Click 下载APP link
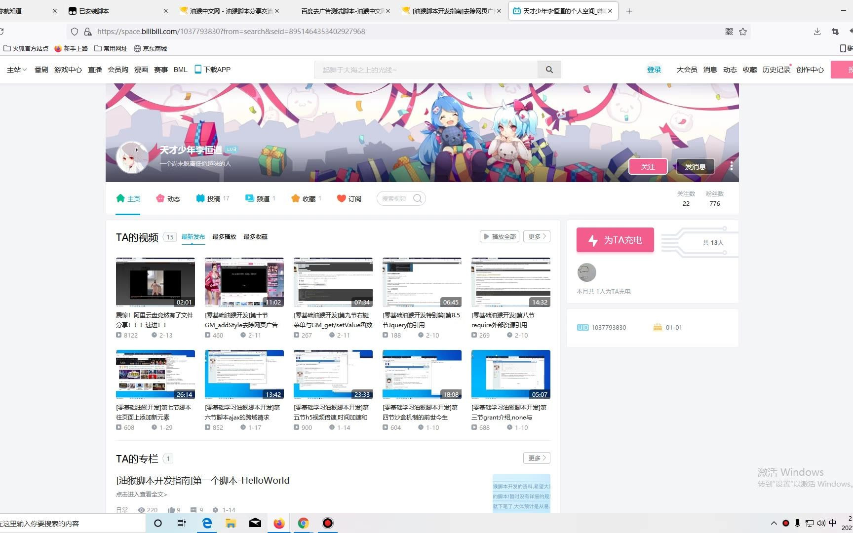 pos(213,70)
